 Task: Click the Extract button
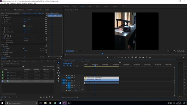pyautogui.click(x=140, y=57)
